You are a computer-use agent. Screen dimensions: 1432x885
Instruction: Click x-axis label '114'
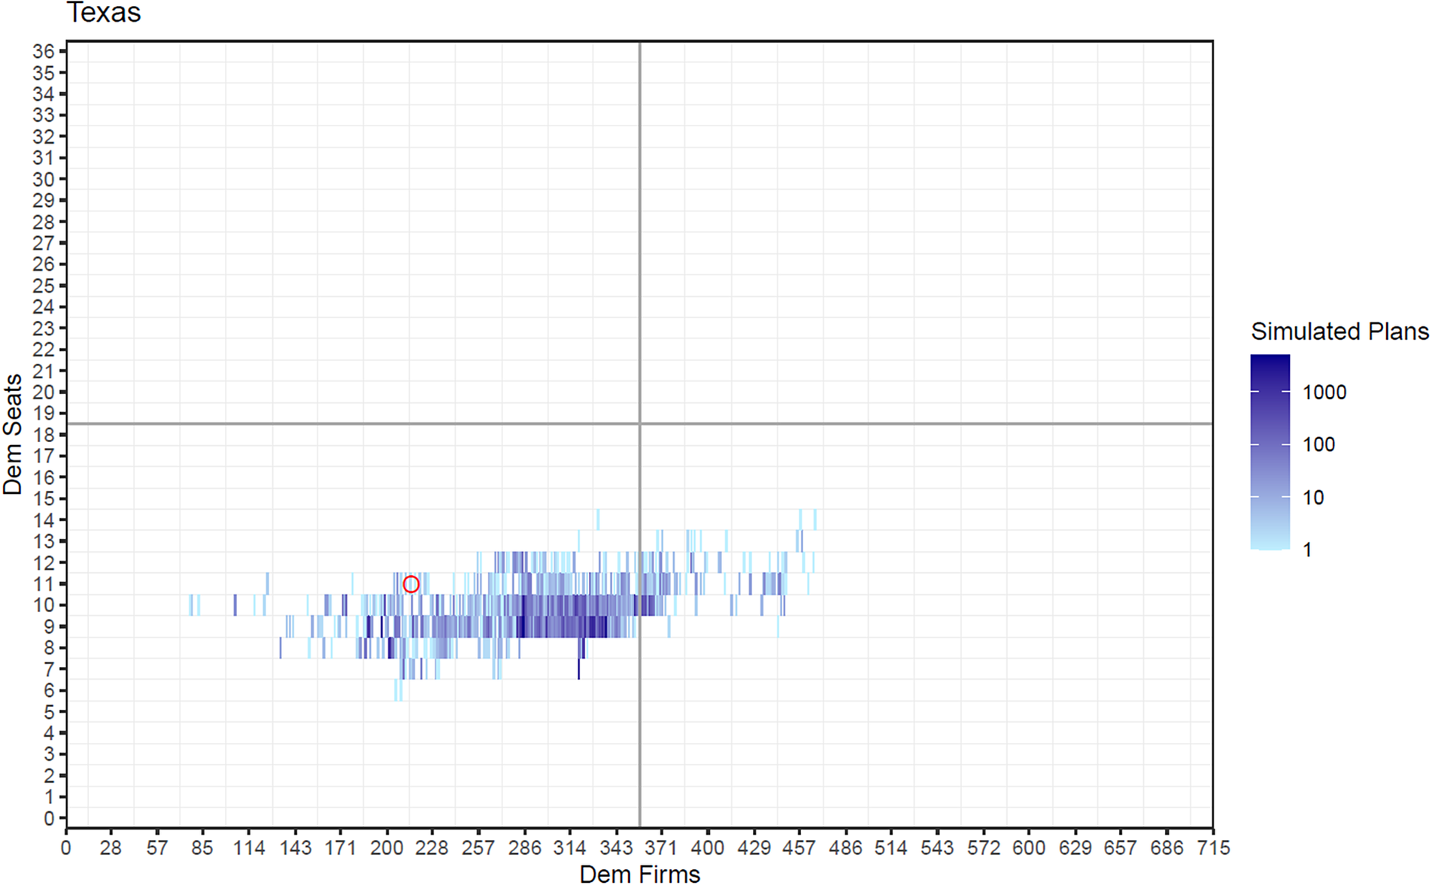[x=249, y=848]
